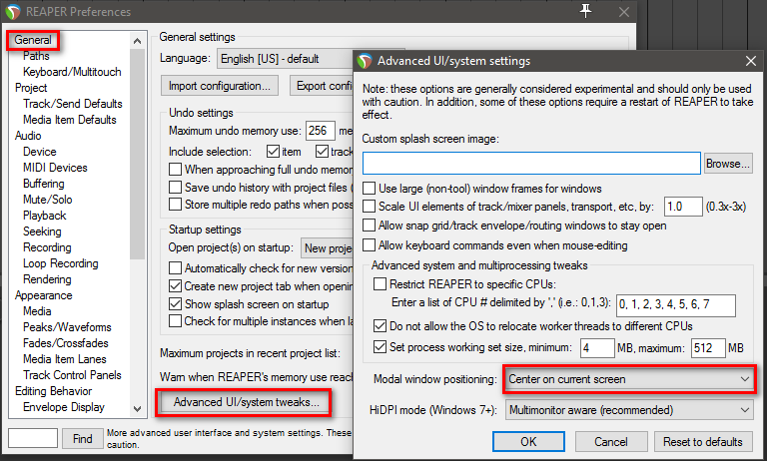Image resolution: width=767 pixels, height=461 pixels.
Task: Enable When approaching full undo memory option
Action: [175, 170]
